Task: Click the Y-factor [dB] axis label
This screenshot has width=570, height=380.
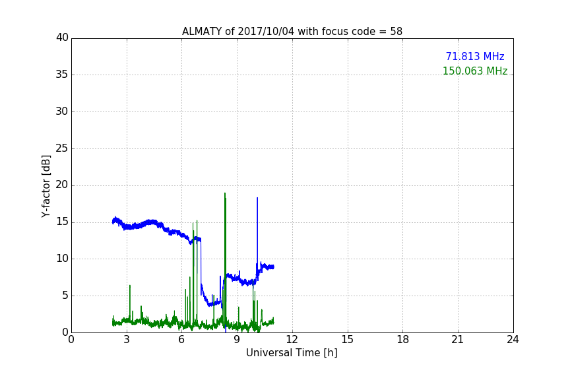Action: click(46, 186)
